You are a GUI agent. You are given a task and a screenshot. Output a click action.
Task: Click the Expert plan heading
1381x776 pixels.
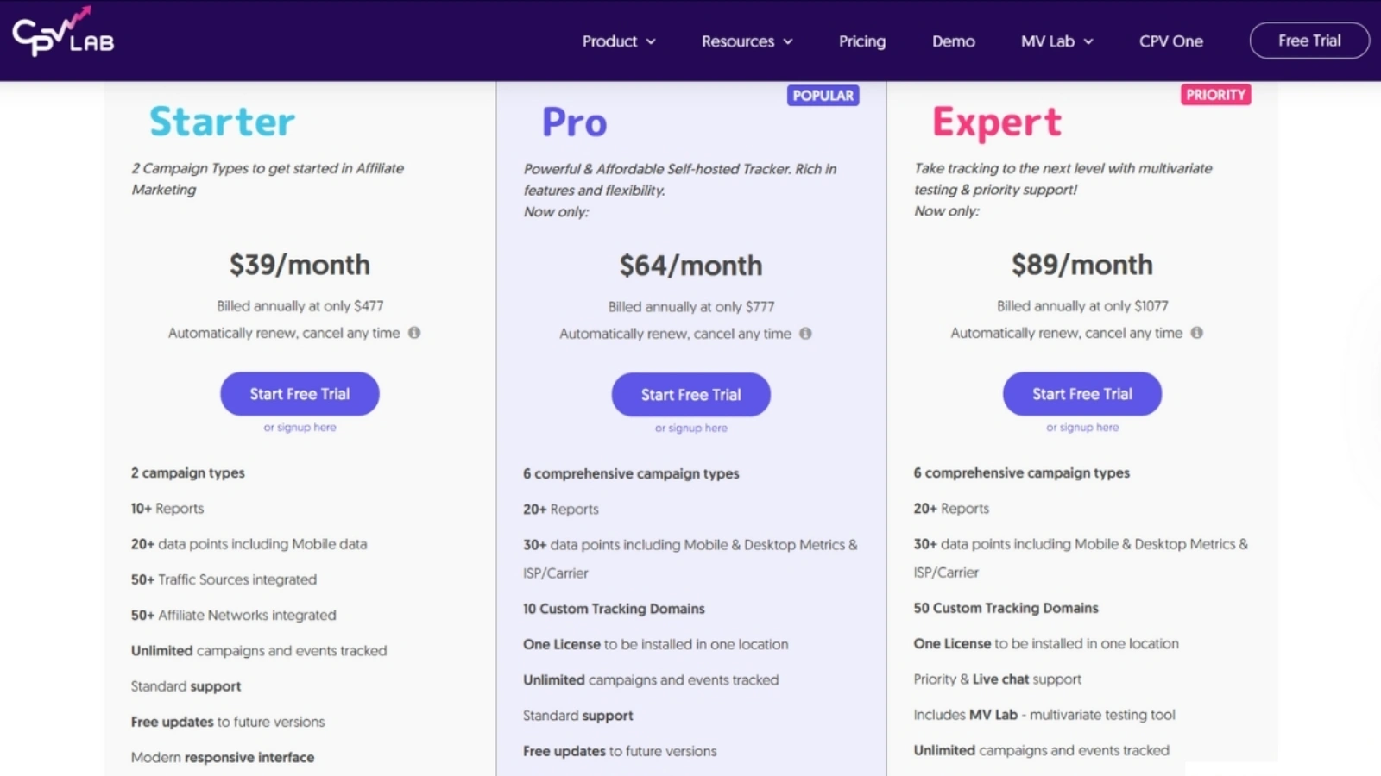pos(996,122)
